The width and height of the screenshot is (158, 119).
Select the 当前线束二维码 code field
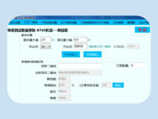click(x=80, y=72)
